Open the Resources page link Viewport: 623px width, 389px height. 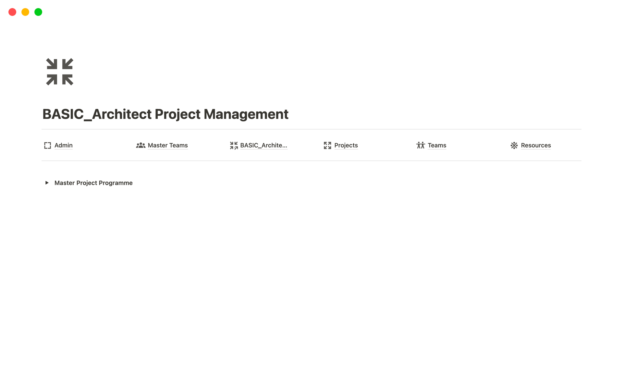click(x=536, y=146)
